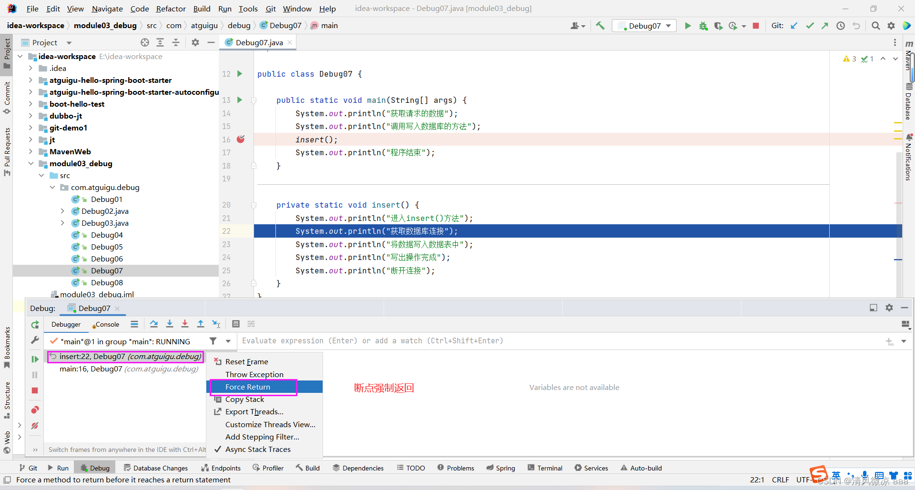
Task: Open Debug07 run configuration dropdown
Action: click(x=644, y=26)
